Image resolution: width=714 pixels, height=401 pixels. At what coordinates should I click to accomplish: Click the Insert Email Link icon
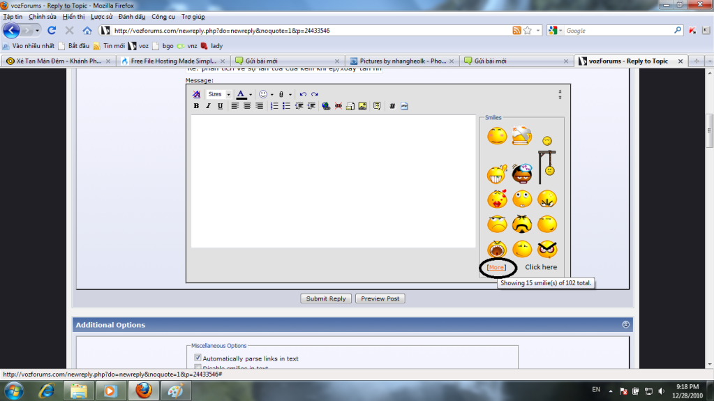(350, 106)
